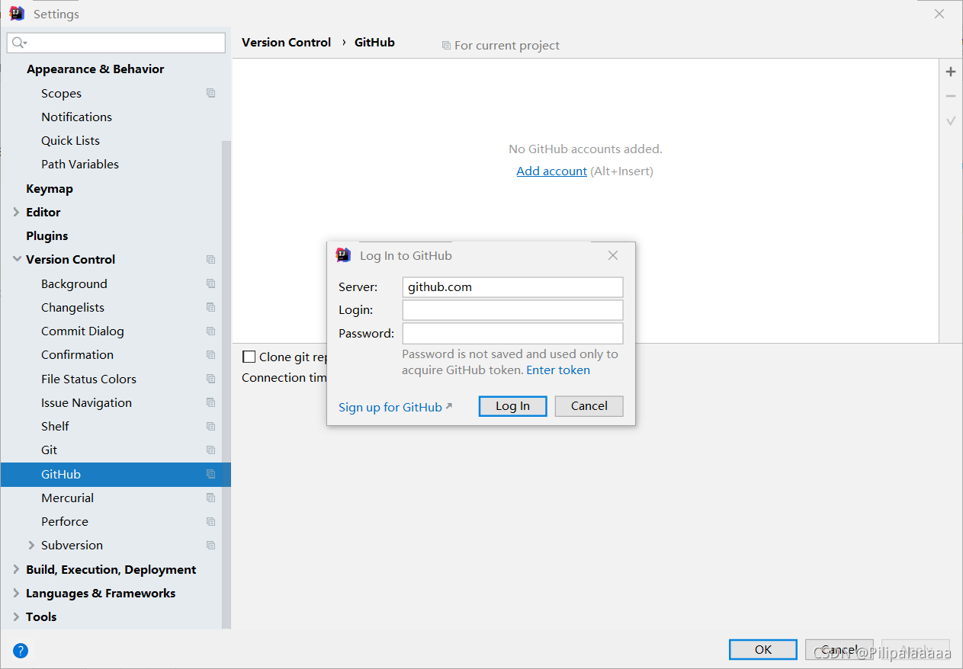
Task: Click project-level icon beside Shelf
Action: [211, 426]
